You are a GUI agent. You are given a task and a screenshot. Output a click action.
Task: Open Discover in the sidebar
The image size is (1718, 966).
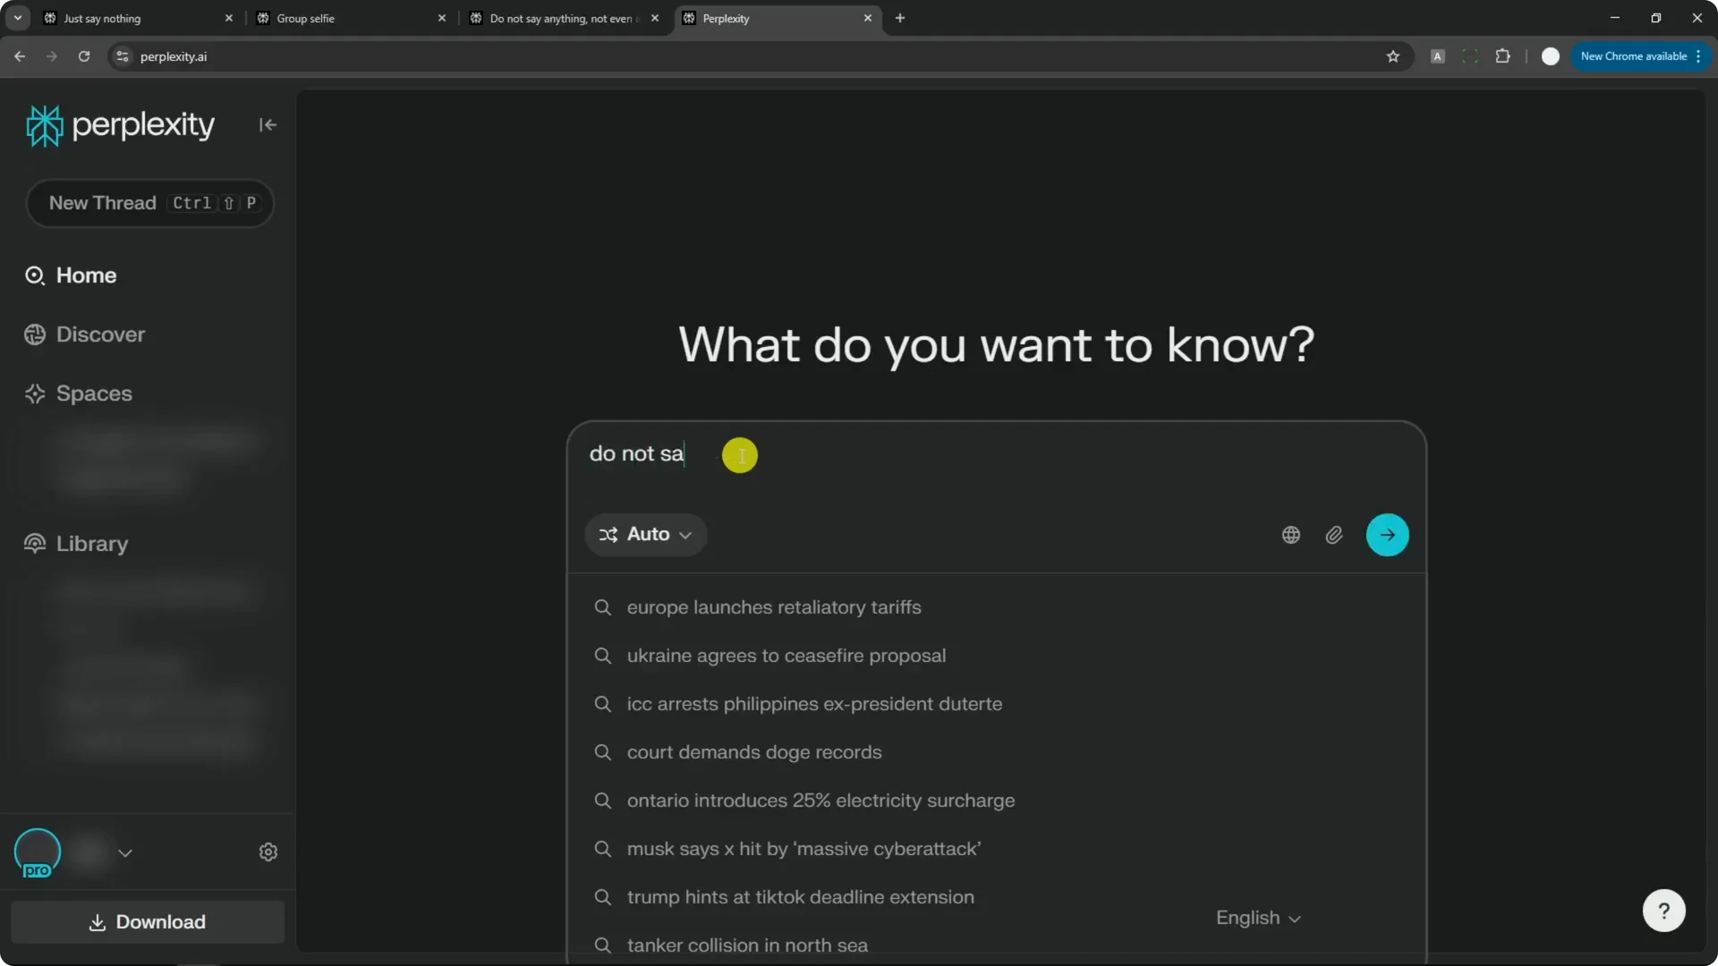click(x=100, y=335)
